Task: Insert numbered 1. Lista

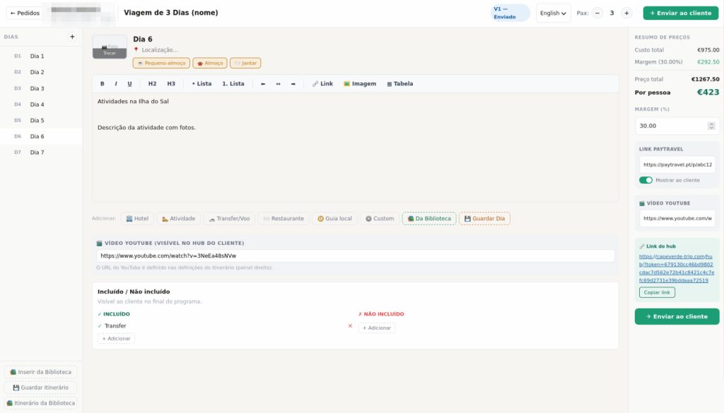Action: tap(233, 84)
